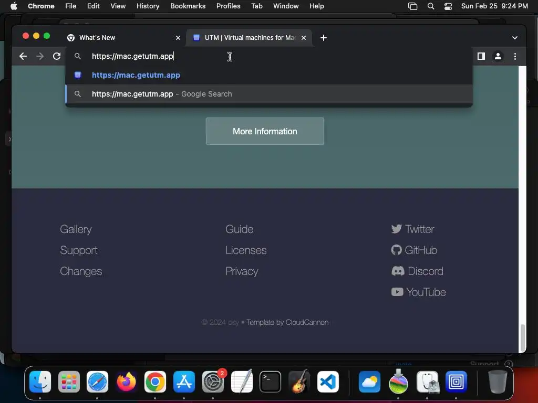Click the date and time in menu bar
Screen dimensions: 538x403
pyautogui.click(x=494, y=6)
